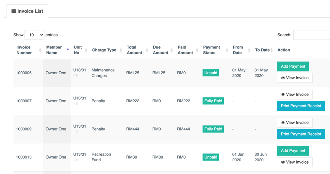
Task: Open the Show entries count dropdown
Action: pyautogui.click(x=35, y=35)
